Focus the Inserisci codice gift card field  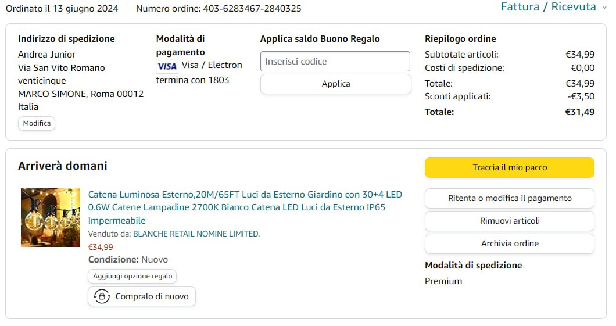pyautogui.click(x=335, y=62)
